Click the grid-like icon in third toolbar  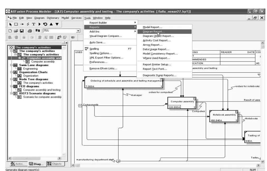tap(51, 37)
